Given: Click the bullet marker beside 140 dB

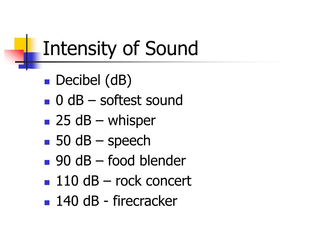Looking at the screenshot, I should [47, 203].
